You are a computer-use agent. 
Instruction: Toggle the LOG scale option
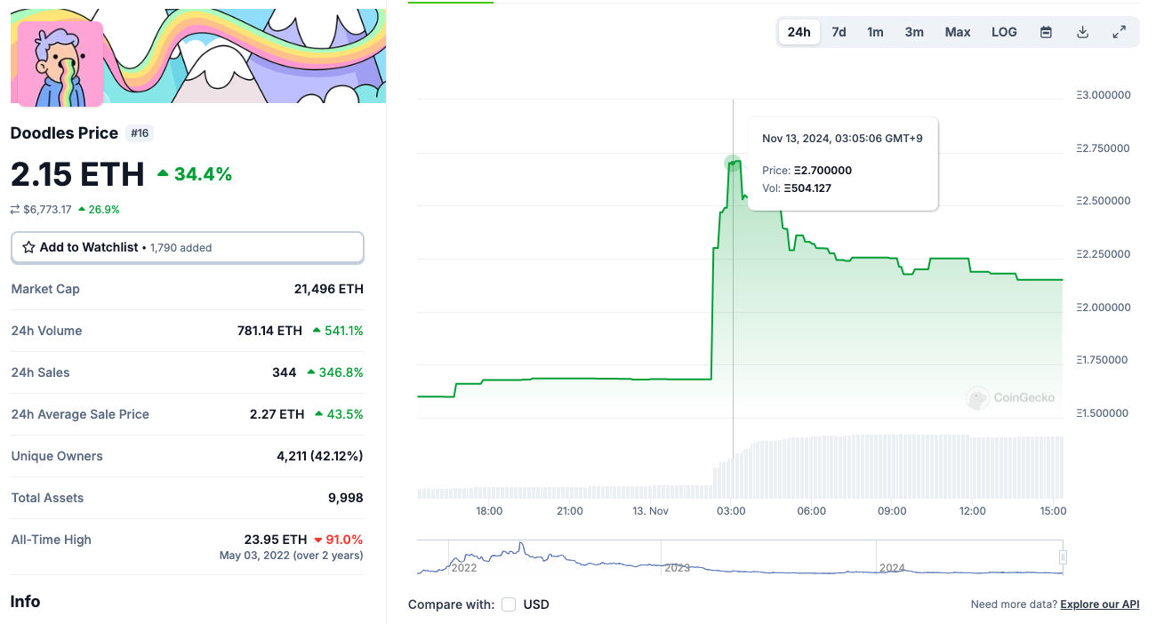[x=1004, y=32]
